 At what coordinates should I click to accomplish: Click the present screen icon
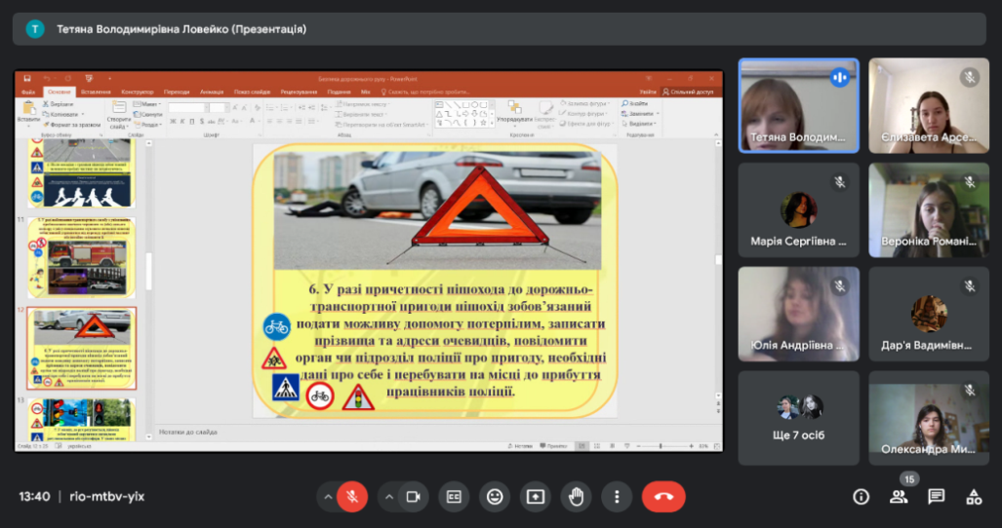coord(536,497)
